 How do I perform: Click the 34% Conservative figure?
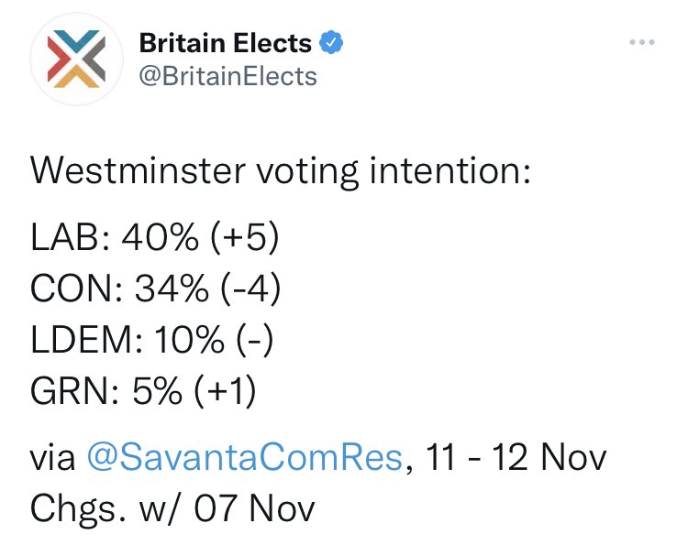tap(172, 288)
